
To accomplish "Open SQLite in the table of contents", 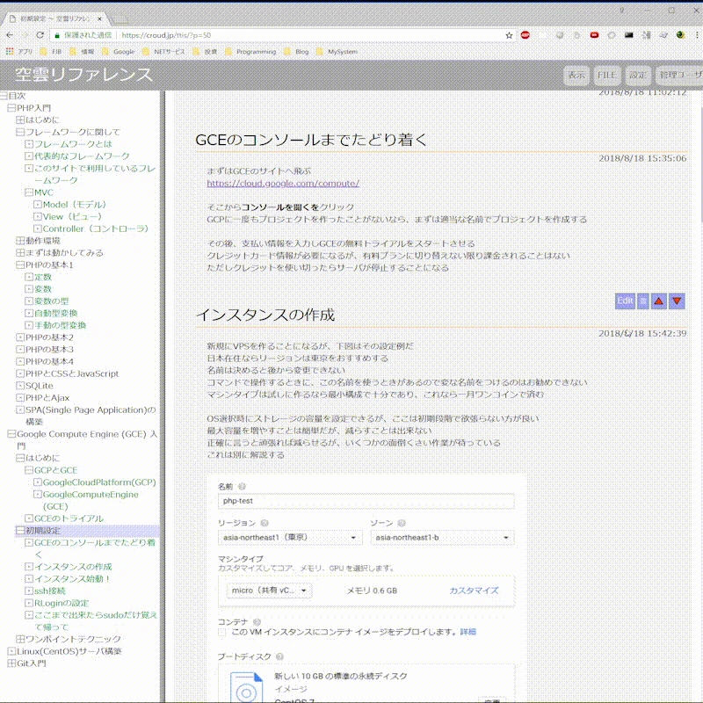I will click(x=39, y=386).
